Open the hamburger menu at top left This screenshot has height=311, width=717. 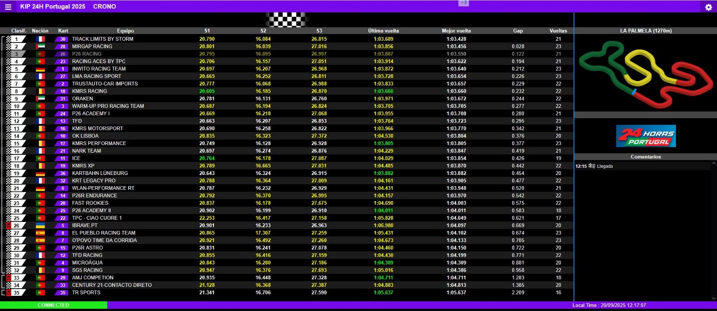pyautogui.click(x=8, y=7)
